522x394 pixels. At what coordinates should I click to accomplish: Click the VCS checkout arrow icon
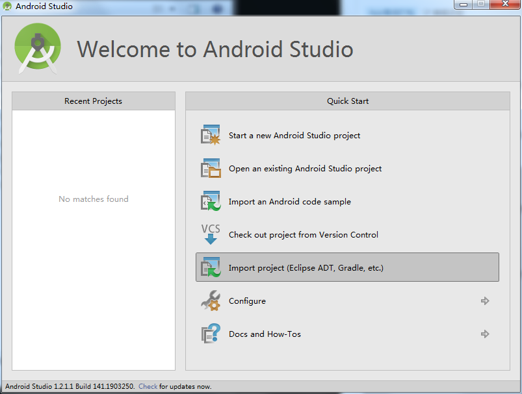211,234
